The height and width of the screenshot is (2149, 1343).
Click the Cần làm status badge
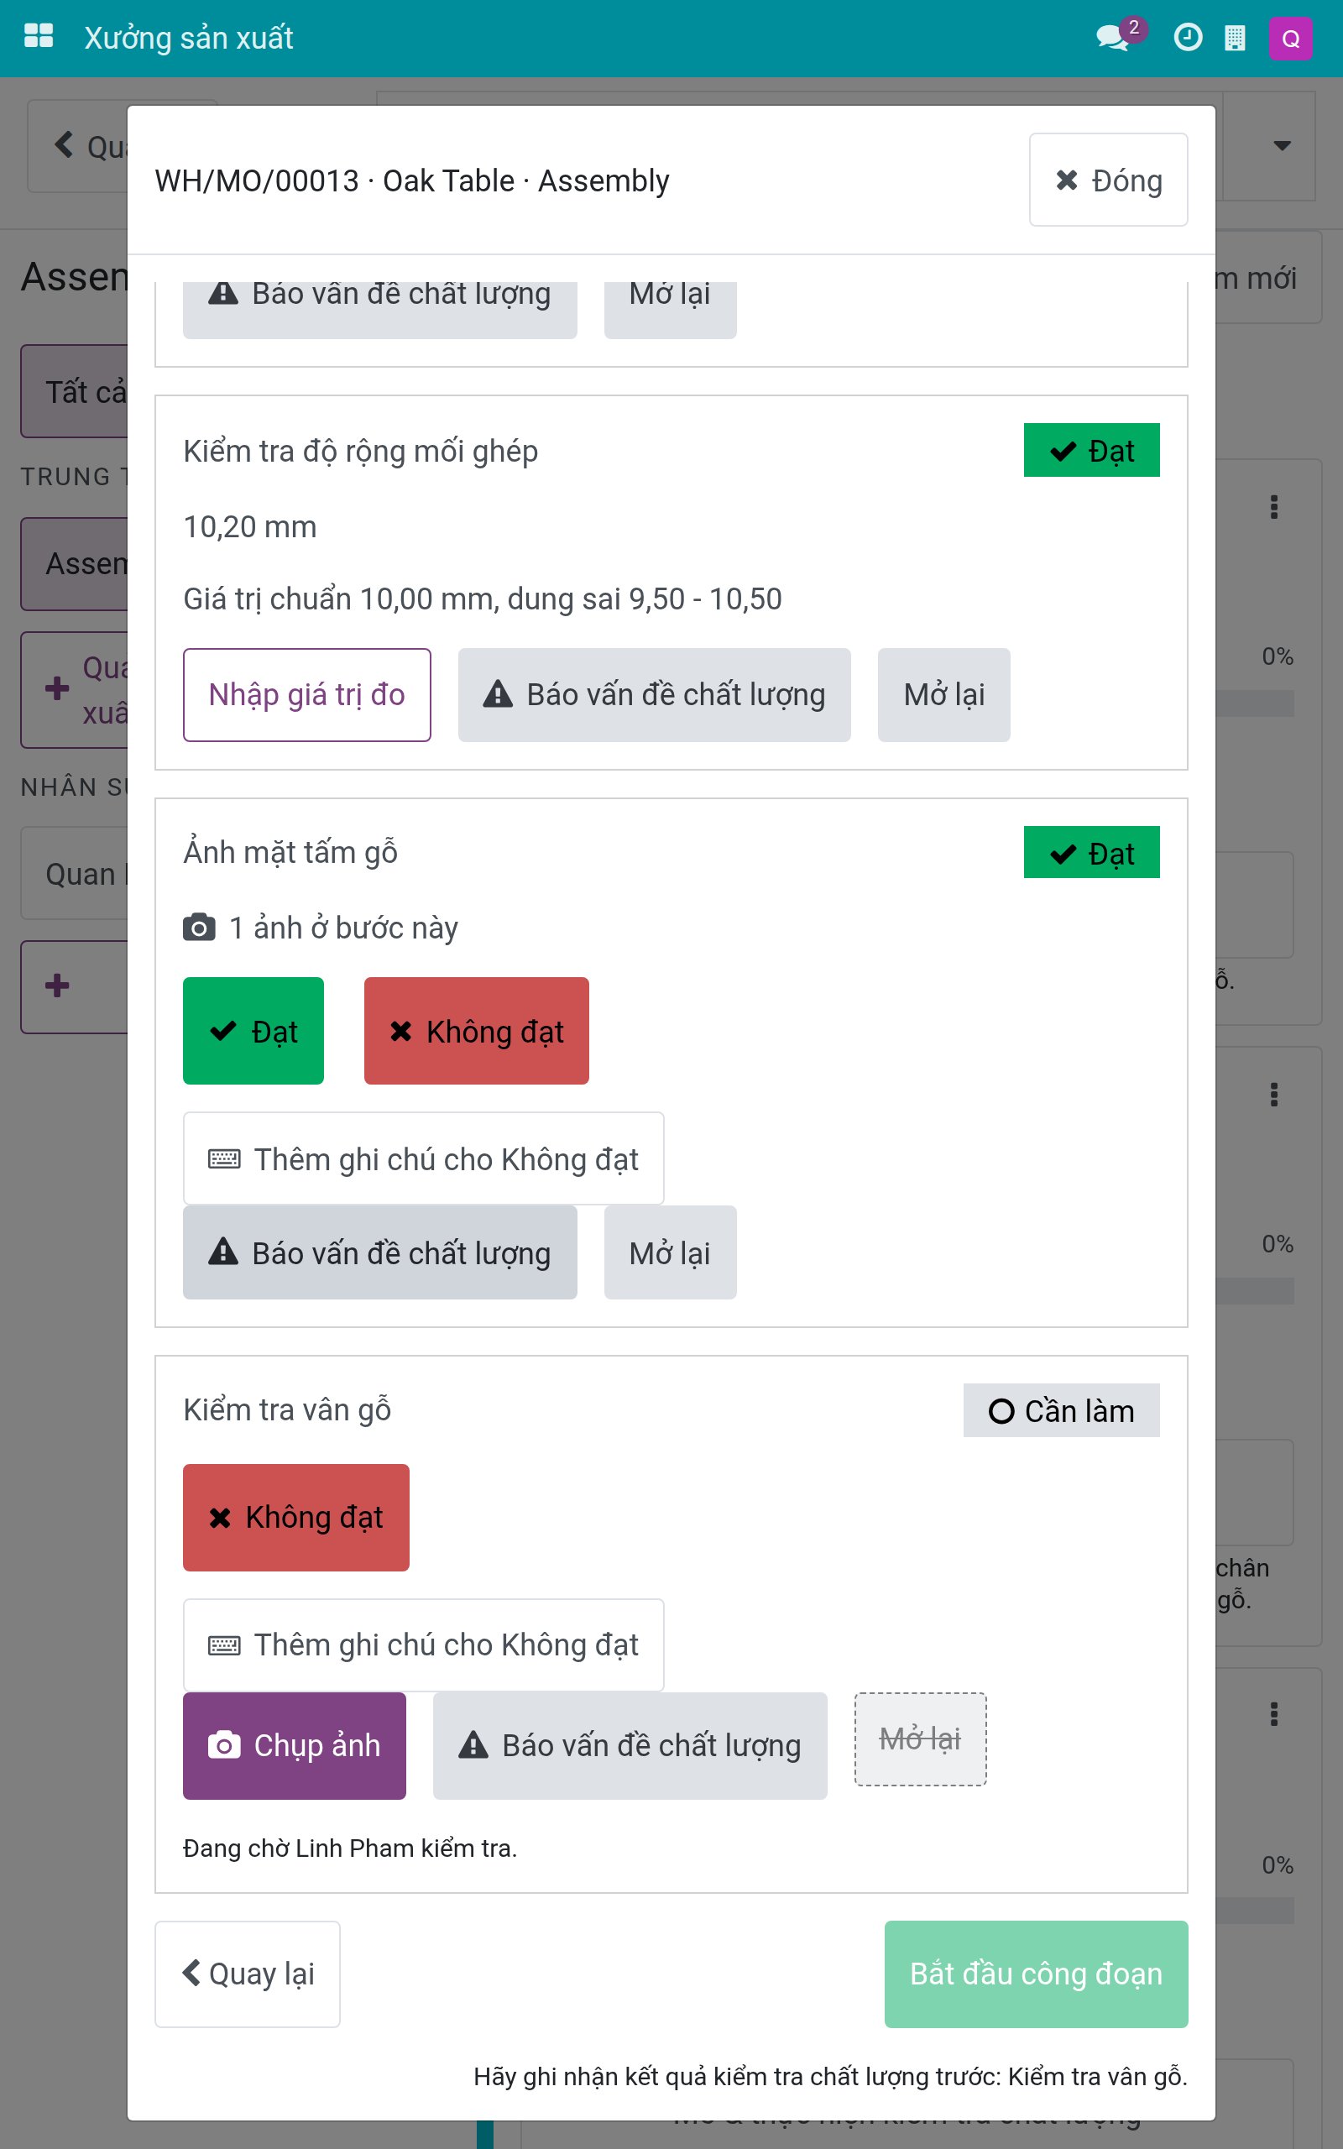[x=1060, y=1409]
